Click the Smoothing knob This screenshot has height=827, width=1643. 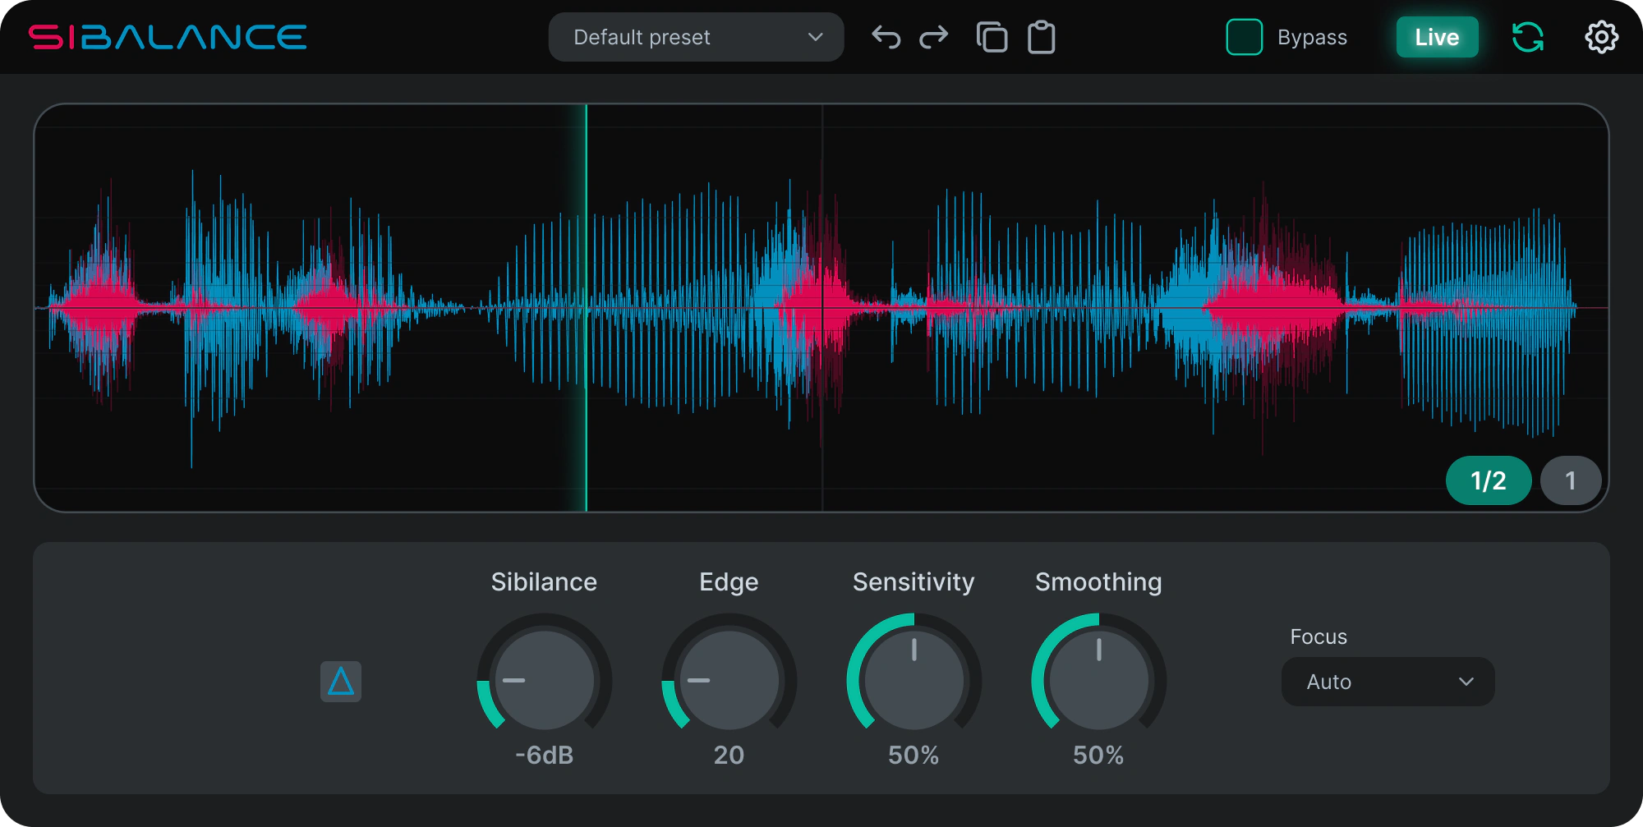click(x=1098, y=680)
